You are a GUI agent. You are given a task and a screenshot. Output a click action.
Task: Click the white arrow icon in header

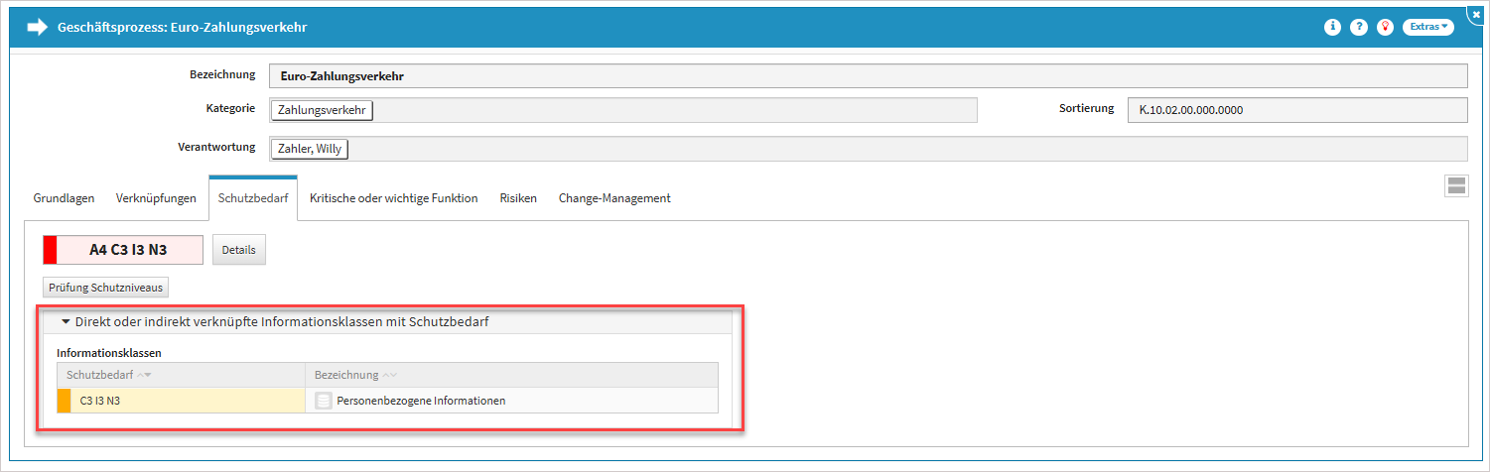pos(38,28)
